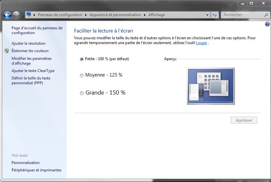Open Ajuster la résolution from sidebar
This screenshot has width=271, height=182.
pyautogui.click(x=28, y=43)
